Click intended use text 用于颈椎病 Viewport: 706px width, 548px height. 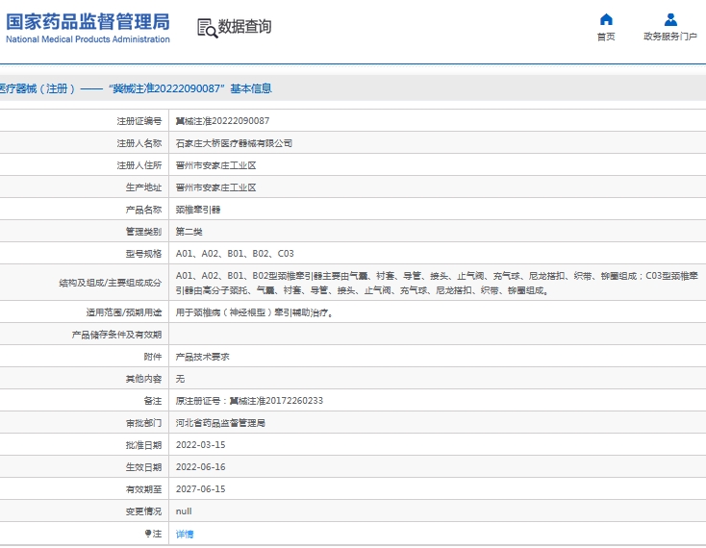254,312
